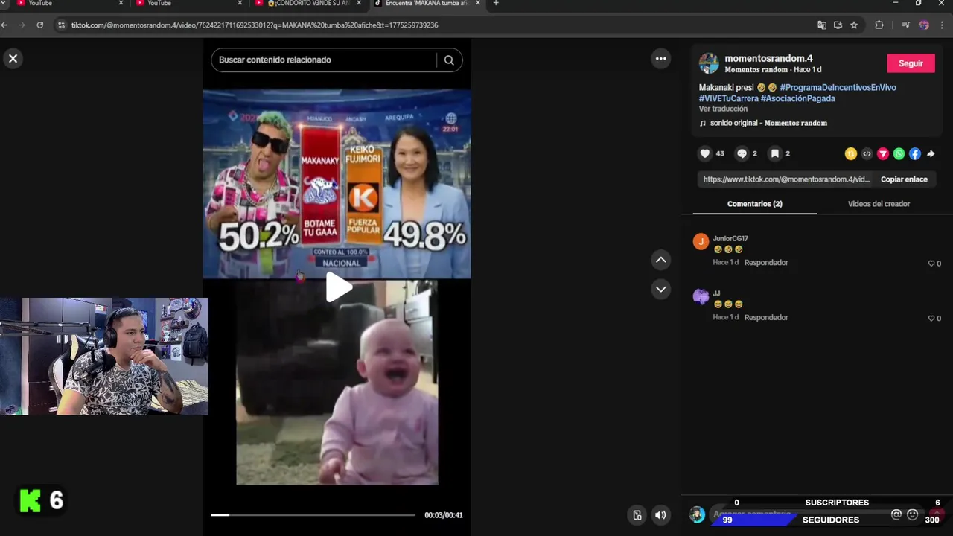Reply to JJ's comment via Responder
The image size is (953, 536).
coord(765,318)
